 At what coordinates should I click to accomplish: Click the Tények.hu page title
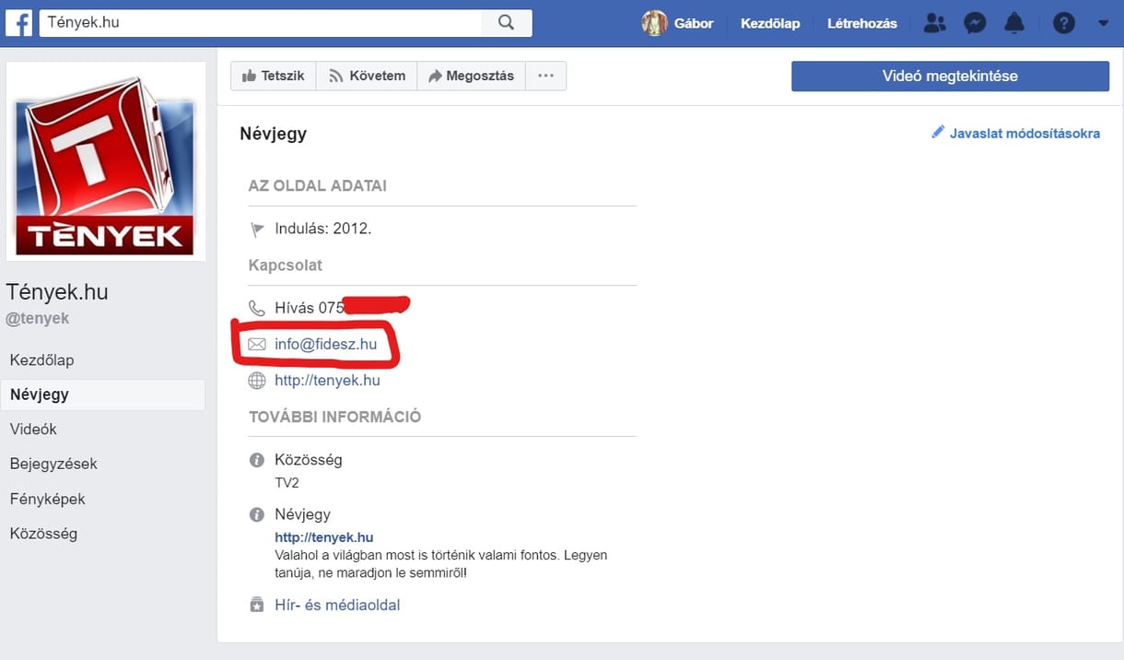click(x=57, y=292)
